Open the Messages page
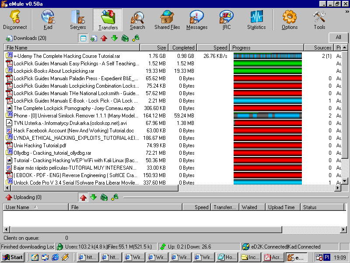Screen dimensions: 350x263 pos(197,20)
